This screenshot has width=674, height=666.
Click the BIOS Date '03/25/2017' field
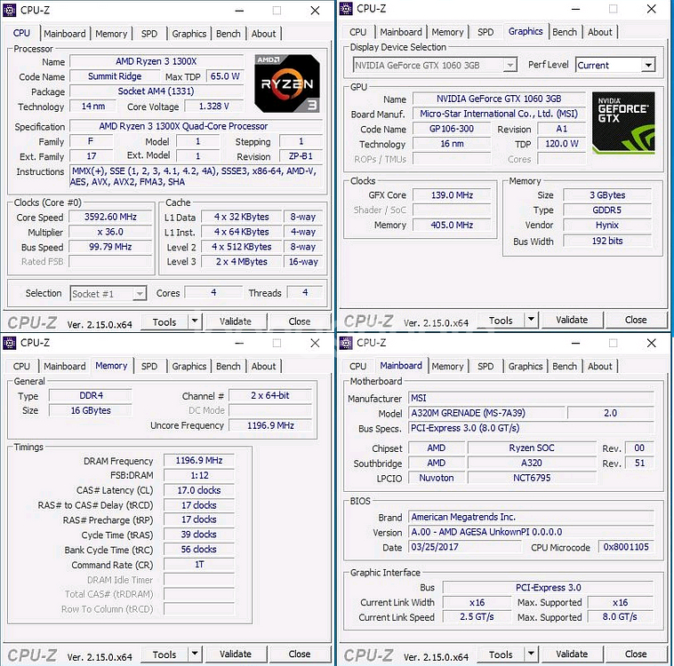pyautogui.click(x=464, y=547)
